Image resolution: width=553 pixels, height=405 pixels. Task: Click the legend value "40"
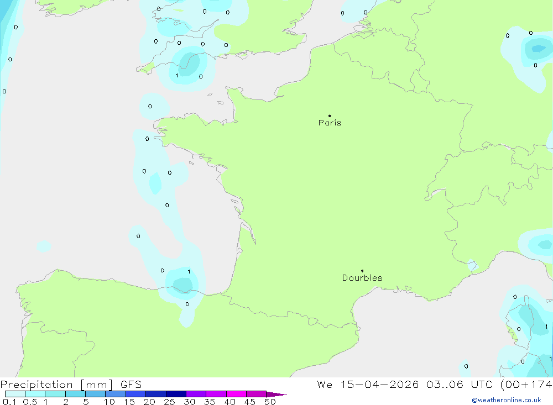pos(229,402)
